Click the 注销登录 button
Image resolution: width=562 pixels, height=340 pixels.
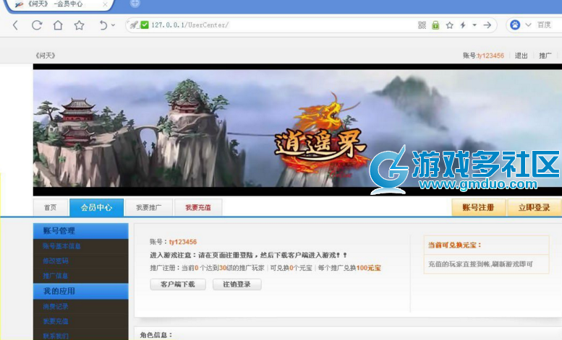click(x=237, y=284)
